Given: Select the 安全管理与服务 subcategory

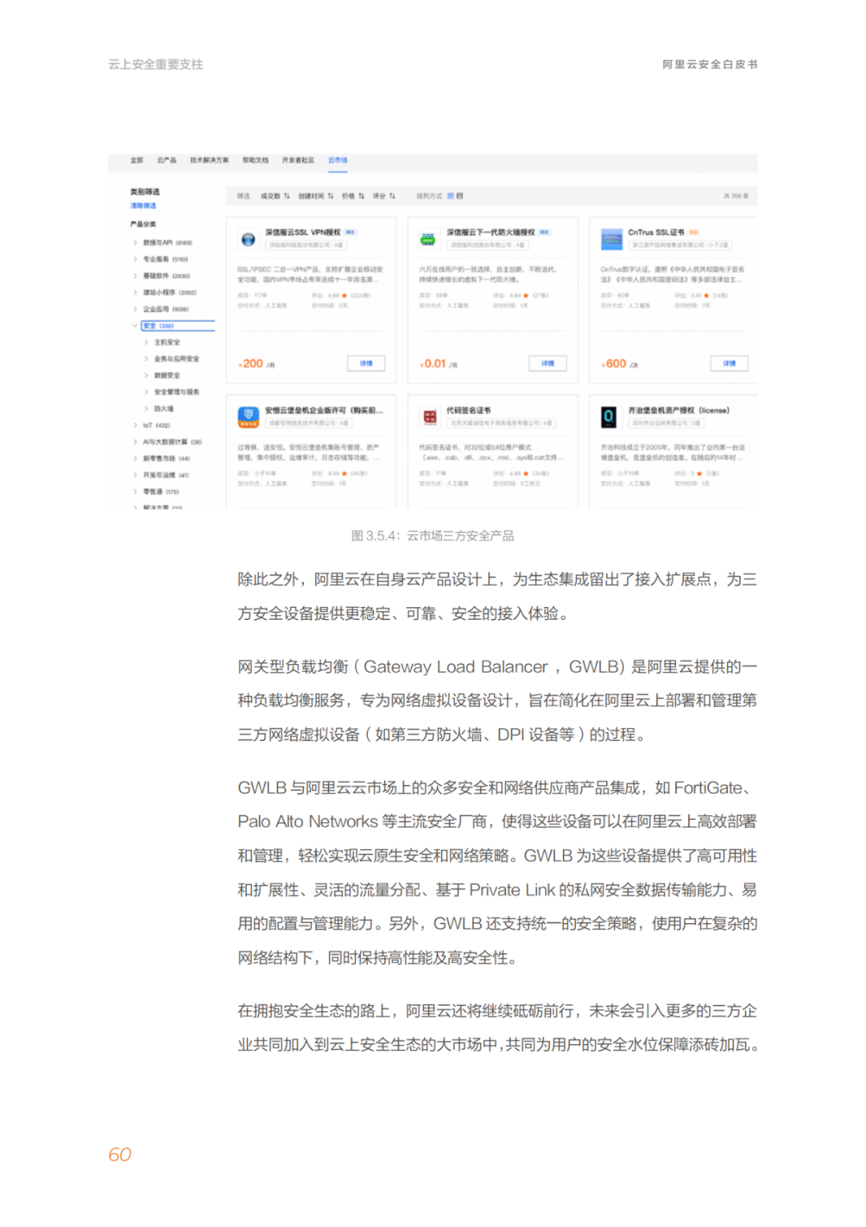Looking at the screenshot, I should (x=176, y=392).
